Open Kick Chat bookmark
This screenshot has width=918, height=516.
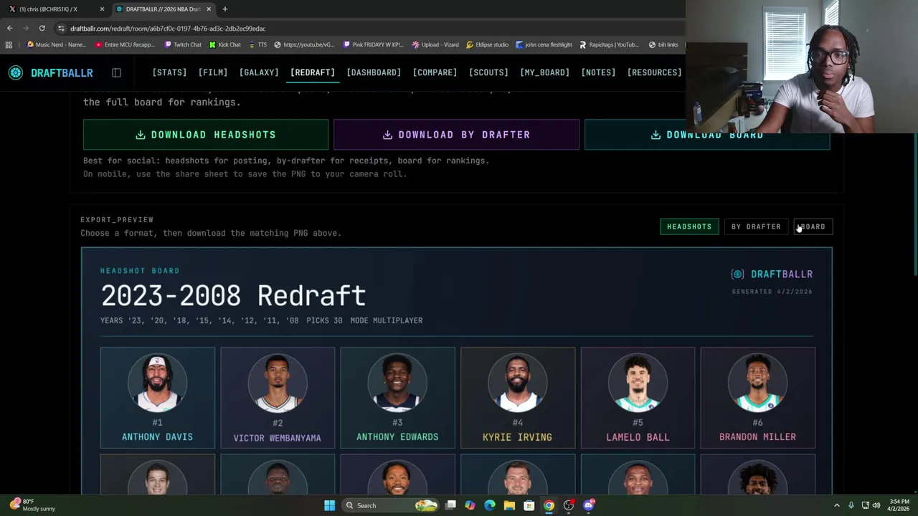pyautogui.click(x=224, y=44)
